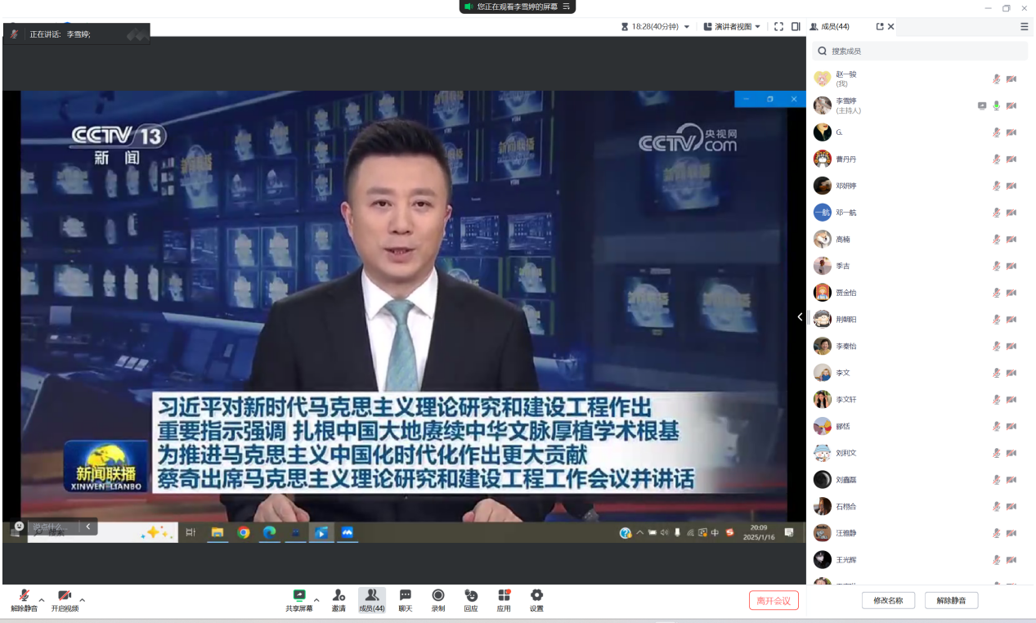This screenshot has width=1036, height=623.
Task: Click the 邀请 invite icon
Action: point(339,596)
